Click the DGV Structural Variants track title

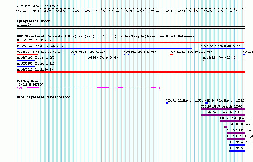pos(105,36)
